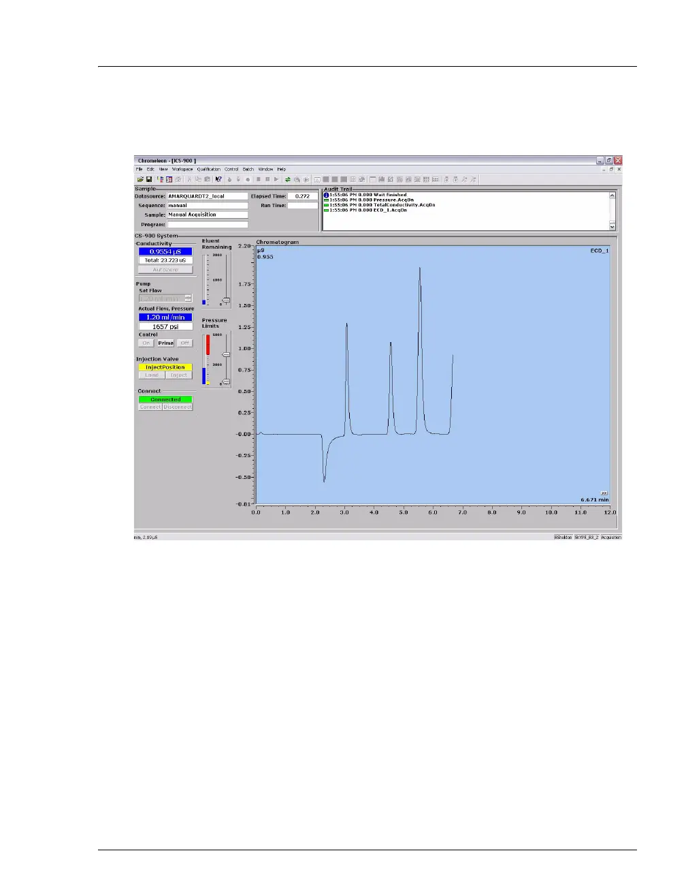The height and width of the screenshot is (883, 686).
Task: Click the 1.20 ml/min actual flow readout
Action: (x=165, y=317)
